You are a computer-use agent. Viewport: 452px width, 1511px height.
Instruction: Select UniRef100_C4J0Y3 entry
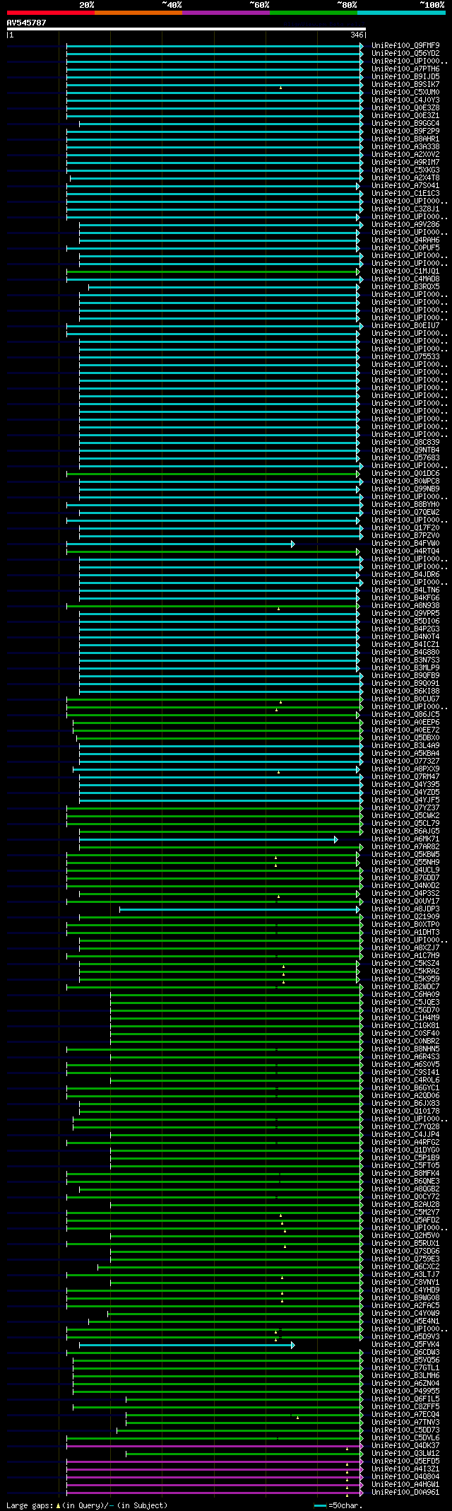tap(405, 100)
